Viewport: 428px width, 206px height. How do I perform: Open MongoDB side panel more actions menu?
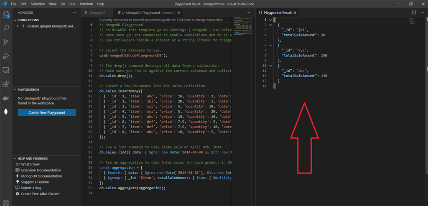(74, 13)
